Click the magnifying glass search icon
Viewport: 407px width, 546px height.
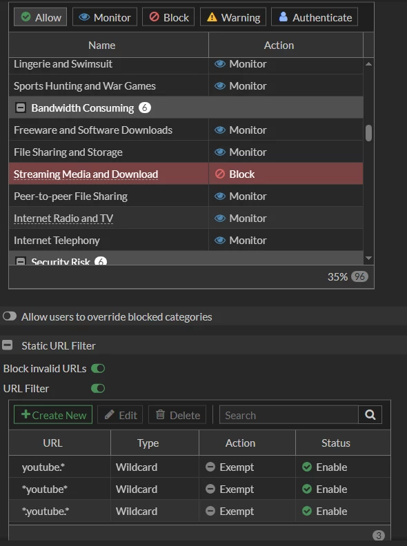tap(370, 415)
